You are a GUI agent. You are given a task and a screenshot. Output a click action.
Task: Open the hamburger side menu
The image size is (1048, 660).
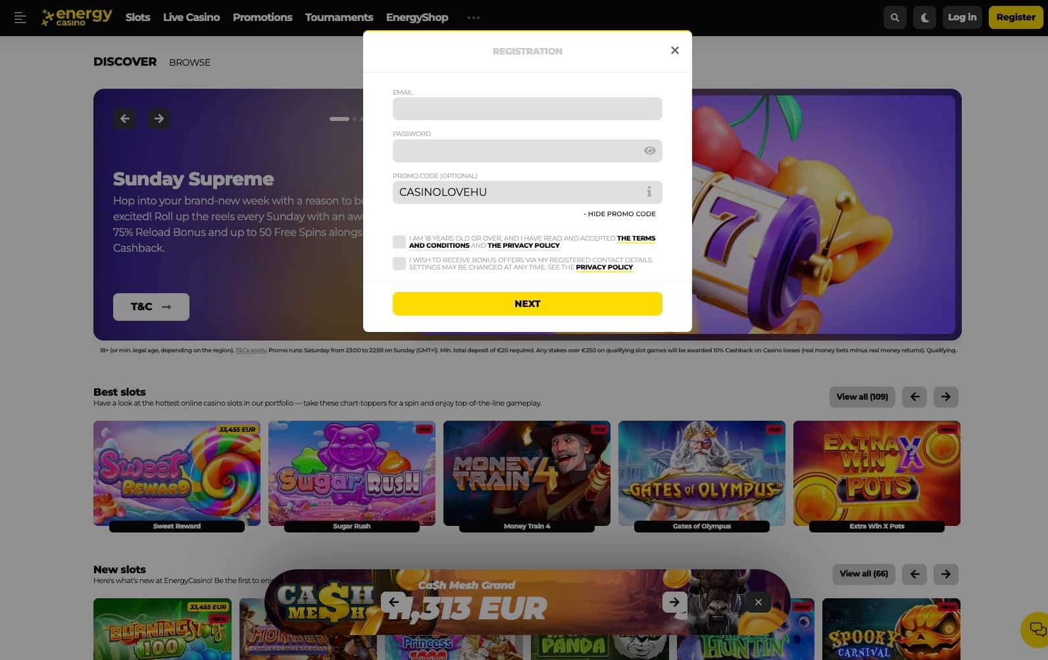(x=20, y=18)
